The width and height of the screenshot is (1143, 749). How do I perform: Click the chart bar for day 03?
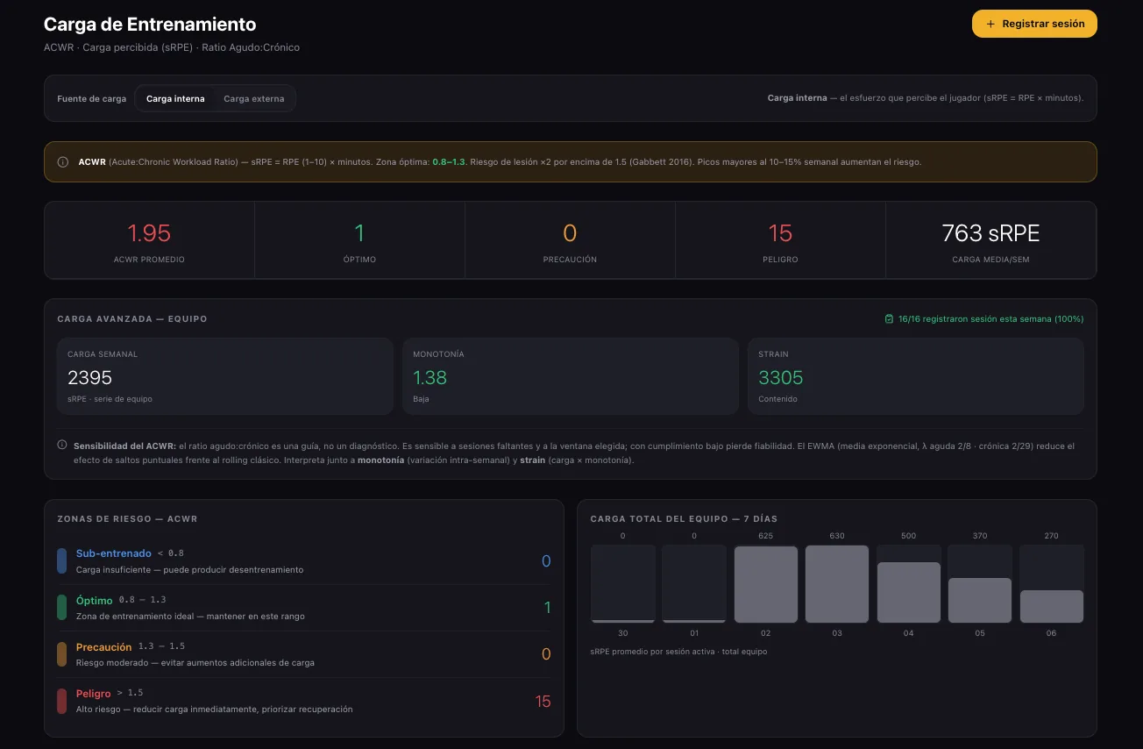837,584
